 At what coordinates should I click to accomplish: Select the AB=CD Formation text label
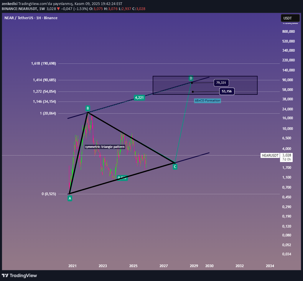pos(207,101)
